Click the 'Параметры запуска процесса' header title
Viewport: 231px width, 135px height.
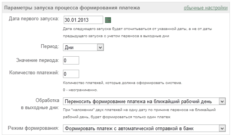pos(72,7)
